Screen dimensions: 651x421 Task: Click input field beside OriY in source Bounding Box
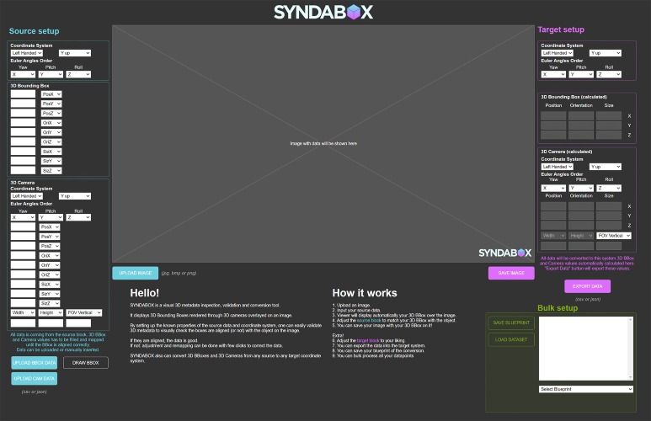[23, 132]
